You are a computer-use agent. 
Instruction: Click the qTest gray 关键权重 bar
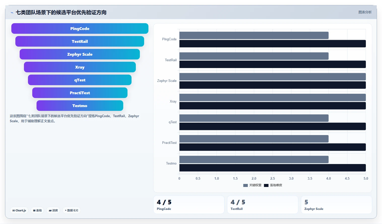254,118
